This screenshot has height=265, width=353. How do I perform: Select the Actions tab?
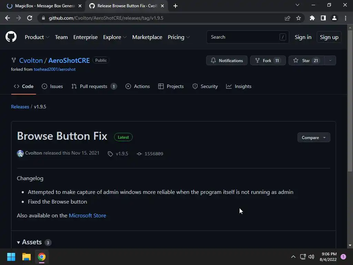point(138,86)
